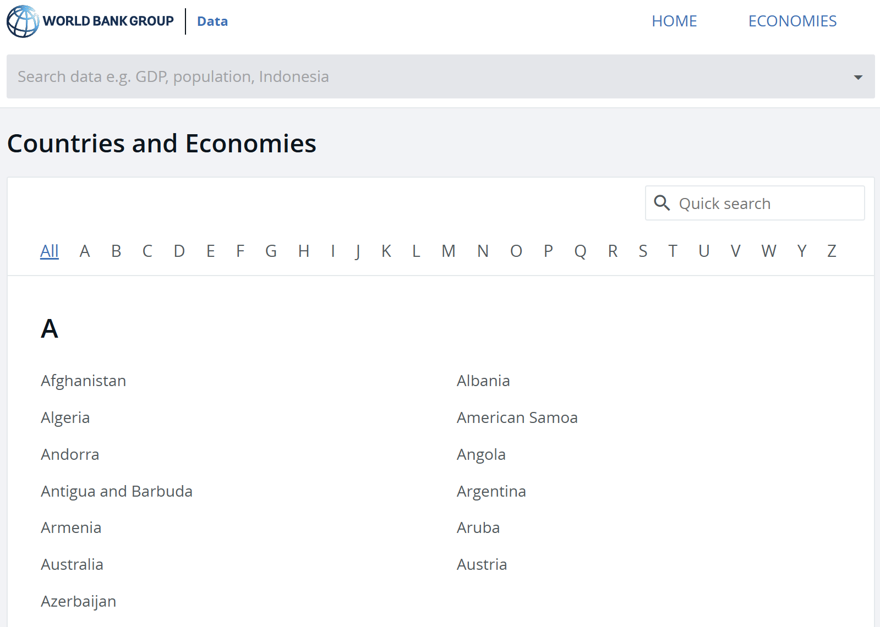The width and height of the screenshot is (880, 627).
Task: Open the Australia economy page
Action: tap(72, 564)
